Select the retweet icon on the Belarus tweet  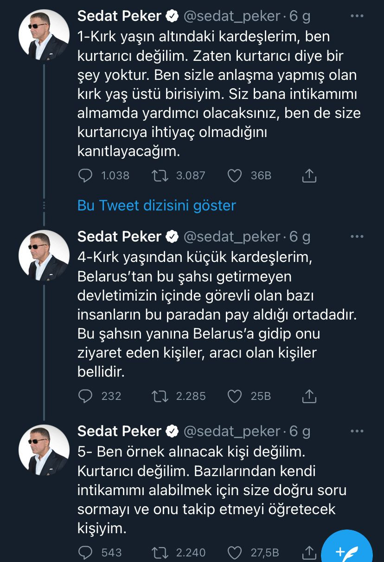[x=160, y=396]
